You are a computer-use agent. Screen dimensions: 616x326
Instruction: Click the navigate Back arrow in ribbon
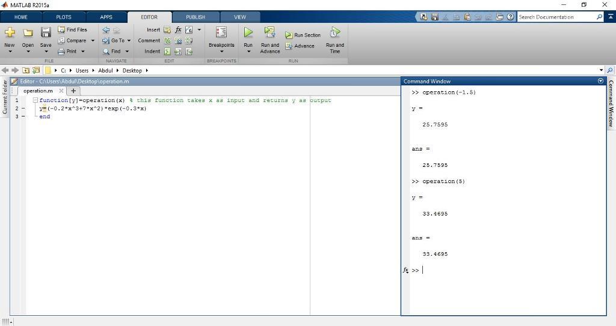pyautogui.click(x=106, y=29)
